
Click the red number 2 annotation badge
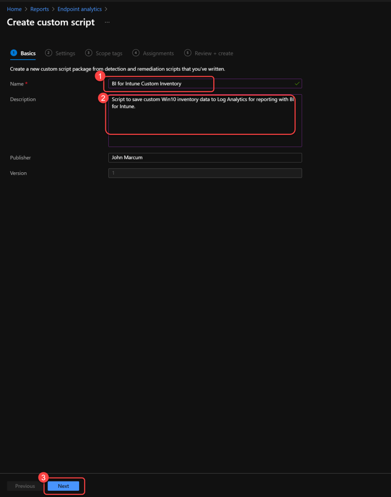click(x=102, y=98)
